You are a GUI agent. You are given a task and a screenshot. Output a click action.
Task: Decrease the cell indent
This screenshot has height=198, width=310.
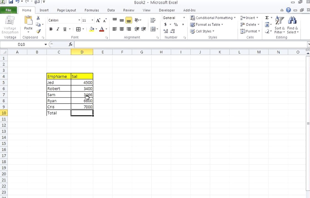coord(137,29)
